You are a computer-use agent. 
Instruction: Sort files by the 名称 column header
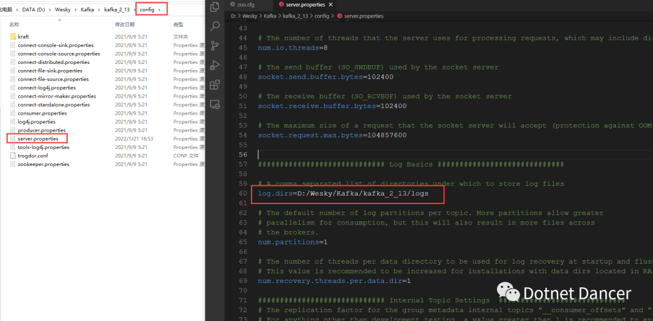[15, 25]
